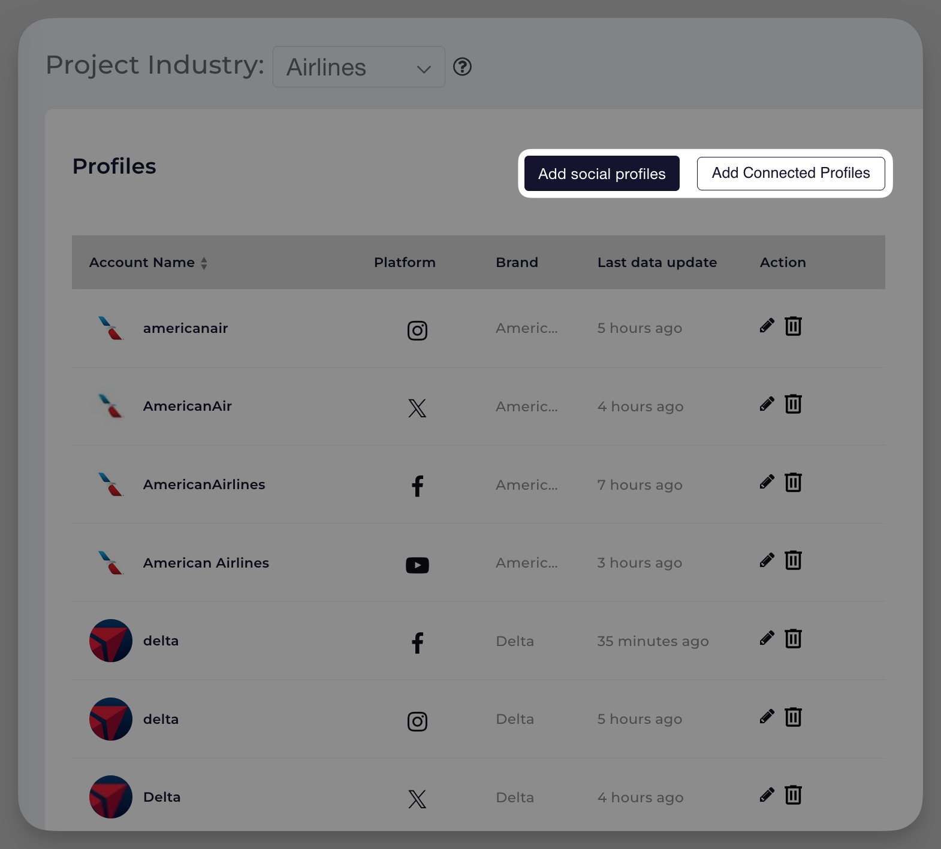Viewport: 941px width, 849px height.
Task: Select the AmericanAirlines account name
Action: coord(204,484)
